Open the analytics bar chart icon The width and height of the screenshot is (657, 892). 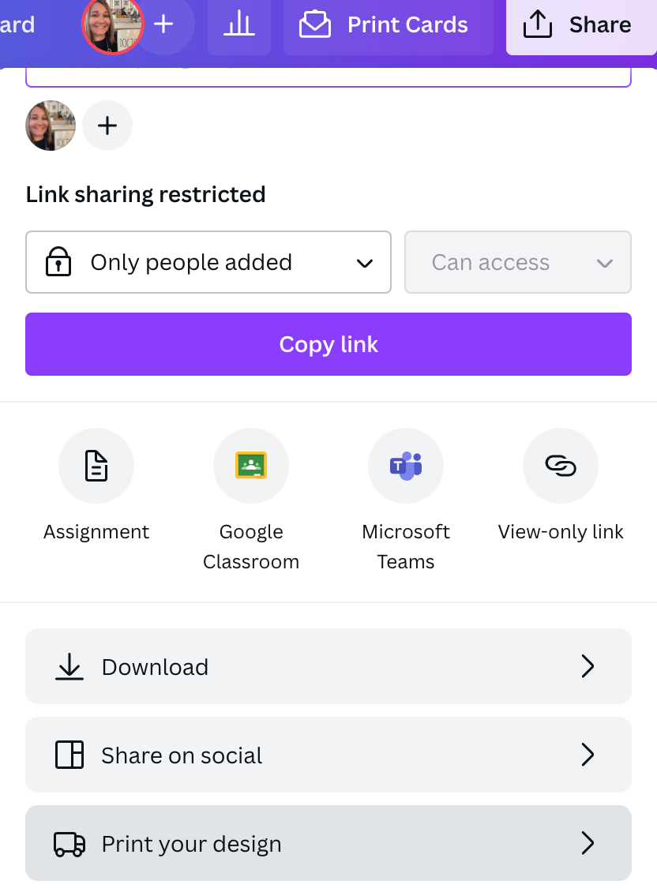tap(238, 25)
